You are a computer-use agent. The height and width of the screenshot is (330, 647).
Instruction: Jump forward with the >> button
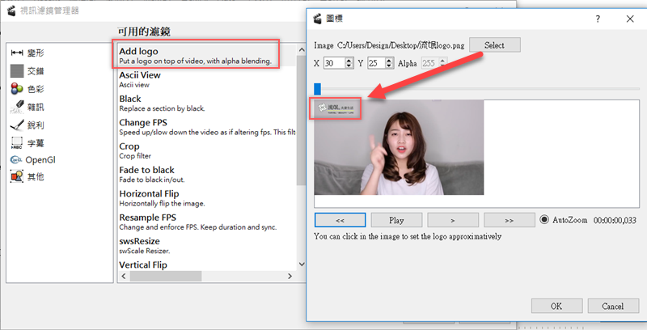pos(510,220)
